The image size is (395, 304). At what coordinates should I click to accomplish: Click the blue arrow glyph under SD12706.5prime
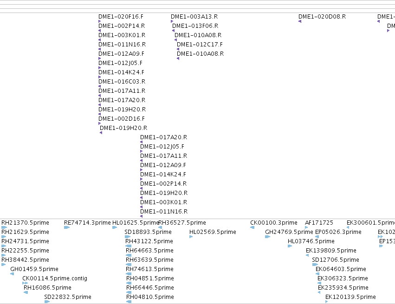point(315,265)
